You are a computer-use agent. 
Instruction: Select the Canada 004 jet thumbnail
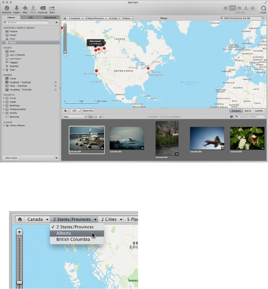207,138
